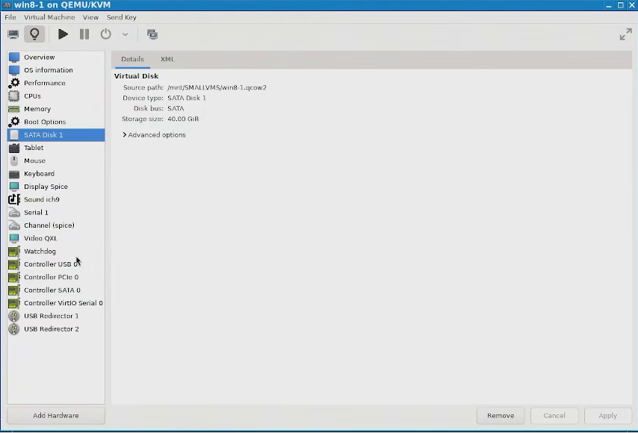Click the USB Redirector 1 icon
This screenshot has width=638, height=433.
(14, 316)
